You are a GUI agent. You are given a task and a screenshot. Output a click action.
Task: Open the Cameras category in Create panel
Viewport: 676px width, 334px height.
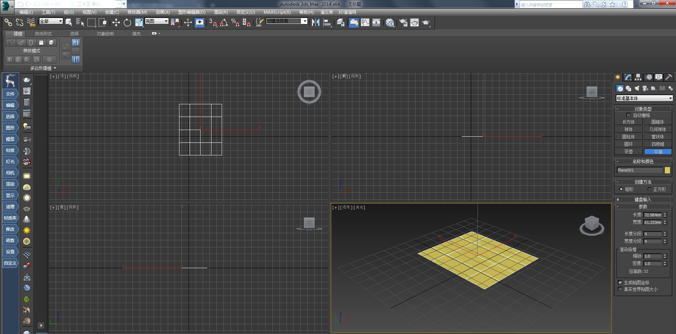tap(645, 88)
